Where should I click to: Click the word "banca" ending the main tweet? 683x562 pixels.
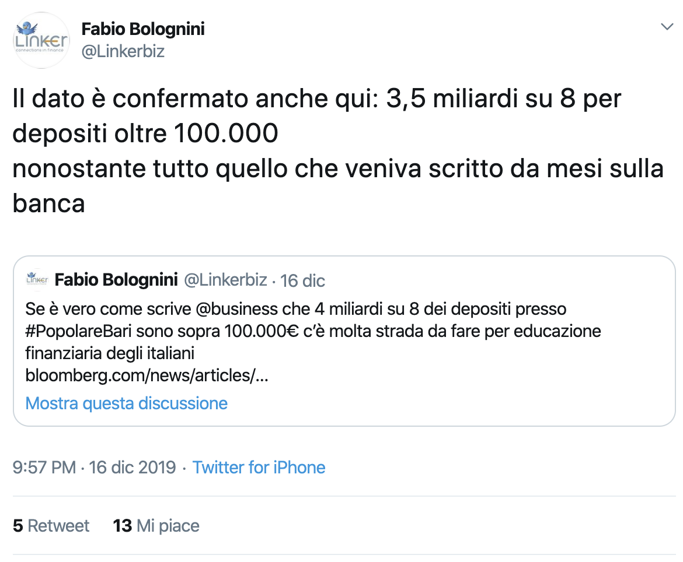(49, 203)
